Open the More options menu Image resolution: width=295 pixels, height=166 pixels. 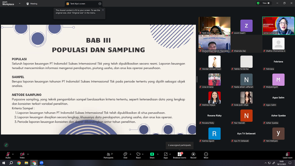[x=206, y=155]
